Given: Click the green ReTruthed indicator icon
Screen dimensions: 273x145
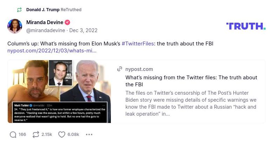Looking at the screenshot, I should coord(19,10).
